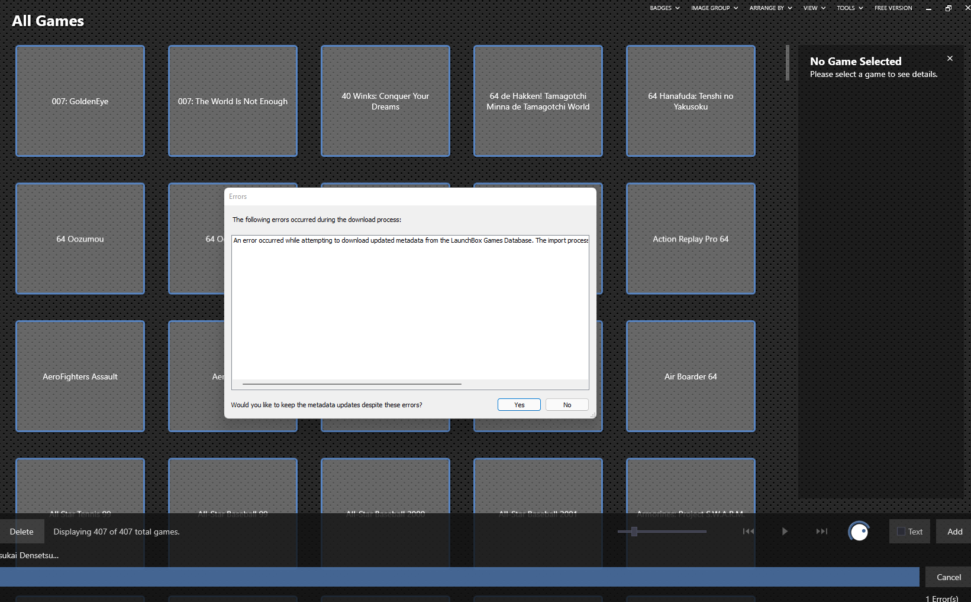Click the Errors dialog horizontal scrollbar
The width and height of the screenshot is (971, 602).
pos(351,384)
